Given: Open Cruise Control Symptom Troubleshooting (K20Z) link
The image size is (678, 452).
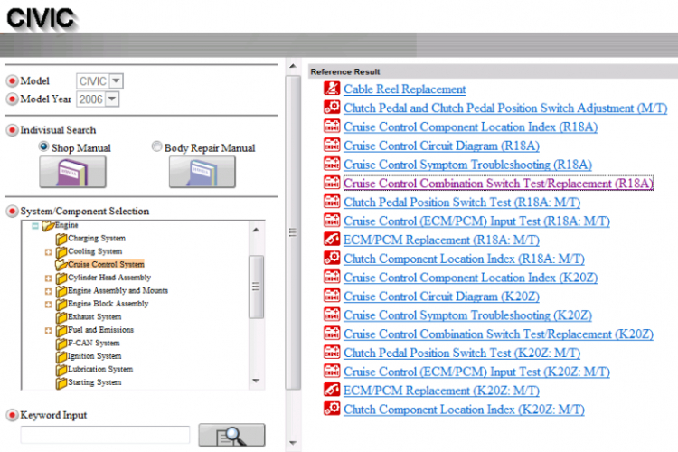Looking at the screenshot, I should [x=468, y=315].
